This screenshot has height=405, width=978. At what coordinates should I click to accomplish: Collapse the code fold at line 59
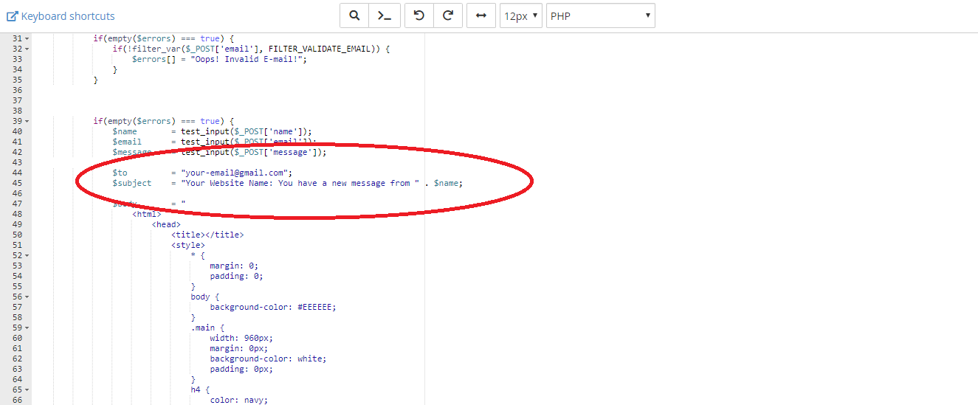point(27,328)
